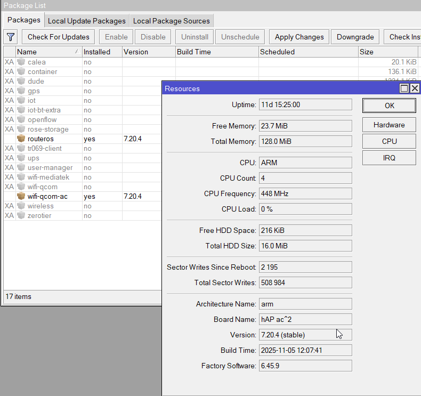This screenshot has width=421, height=396.
Task: Click the Total Memory value field
Action: [305, 141]
